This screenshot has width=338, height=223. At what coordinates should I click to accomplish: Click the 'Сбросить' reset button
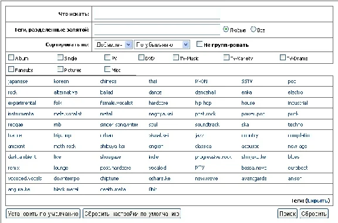coord(314,214)
